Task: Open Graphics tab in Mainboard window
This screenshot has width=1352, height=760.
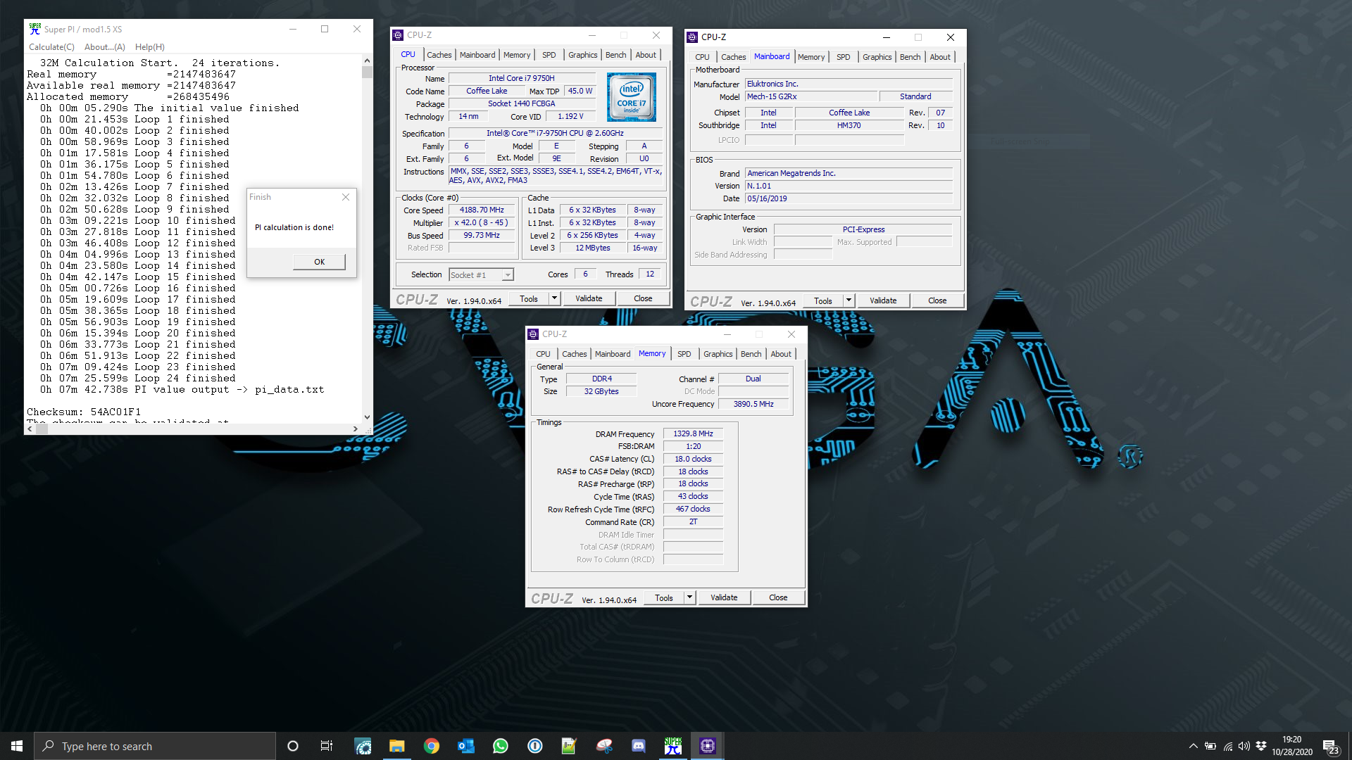Action: point(877,57)
